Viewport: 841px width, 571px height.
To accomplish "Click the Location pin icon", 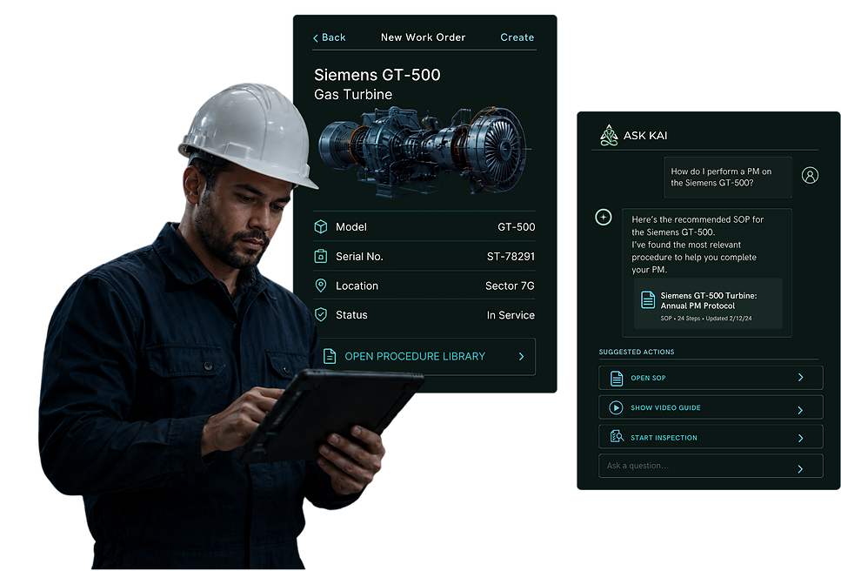I will pyautogui.click(x=321, y=285).
